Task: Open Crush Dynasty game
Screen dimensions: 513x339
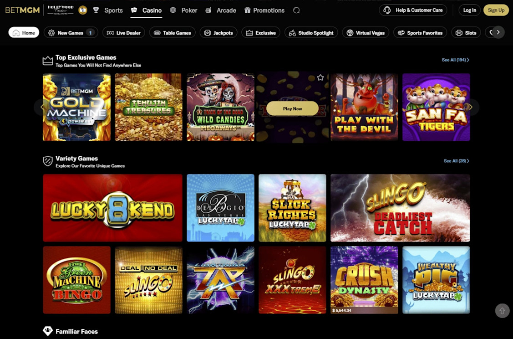Action: (x=364, y=280)
